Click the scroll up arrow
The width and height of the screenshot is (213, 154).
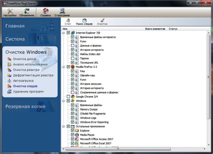(x=209, y=33)
